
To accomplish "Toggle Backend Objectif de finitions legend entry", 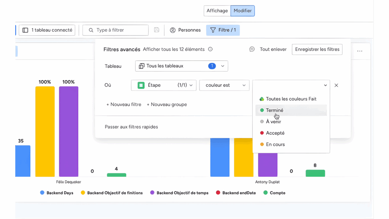I will click(x=112, y=193).
